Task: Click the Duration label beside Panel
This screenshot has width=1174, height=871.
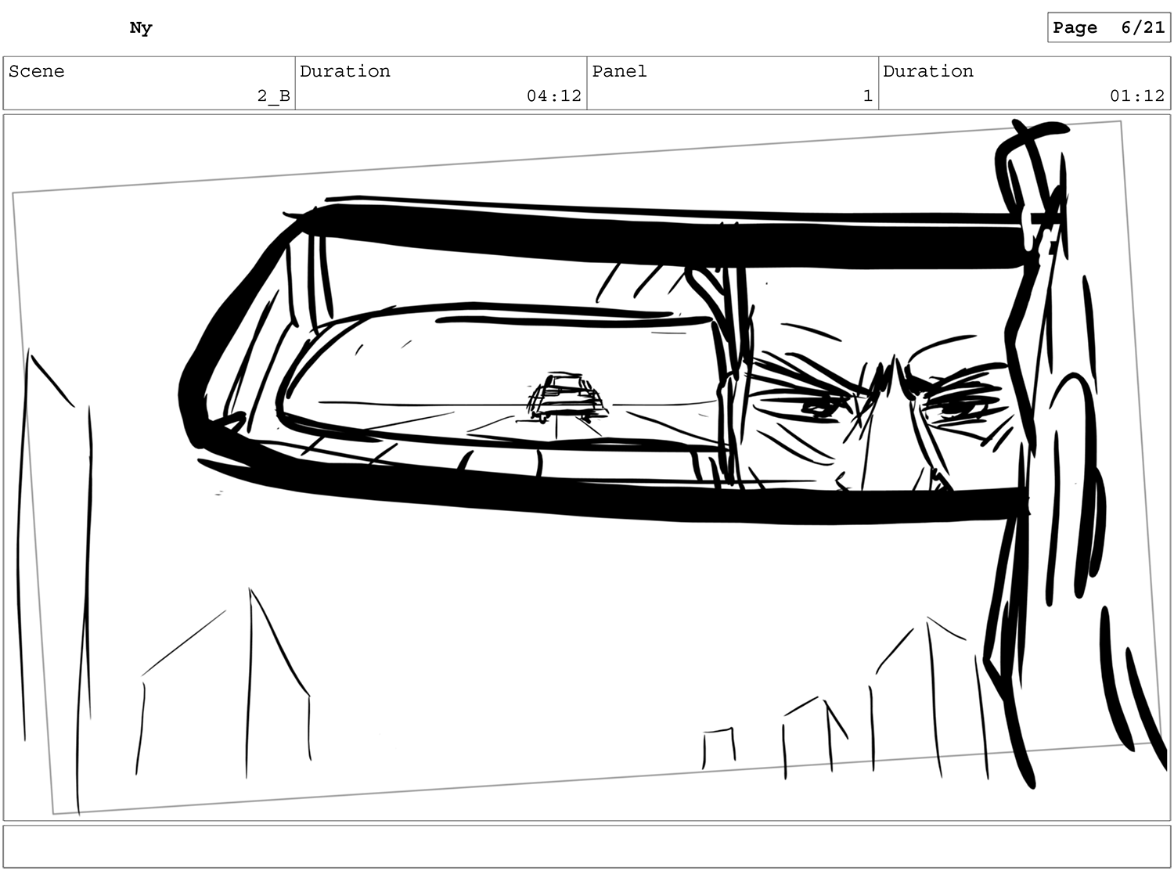Action: [x=928, y=71]
